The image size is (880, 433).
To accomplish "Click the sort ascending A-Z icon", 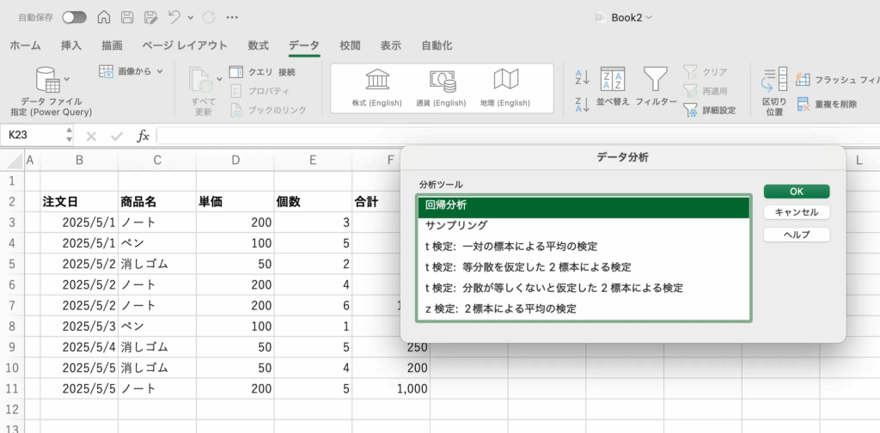I will (582, 77).
